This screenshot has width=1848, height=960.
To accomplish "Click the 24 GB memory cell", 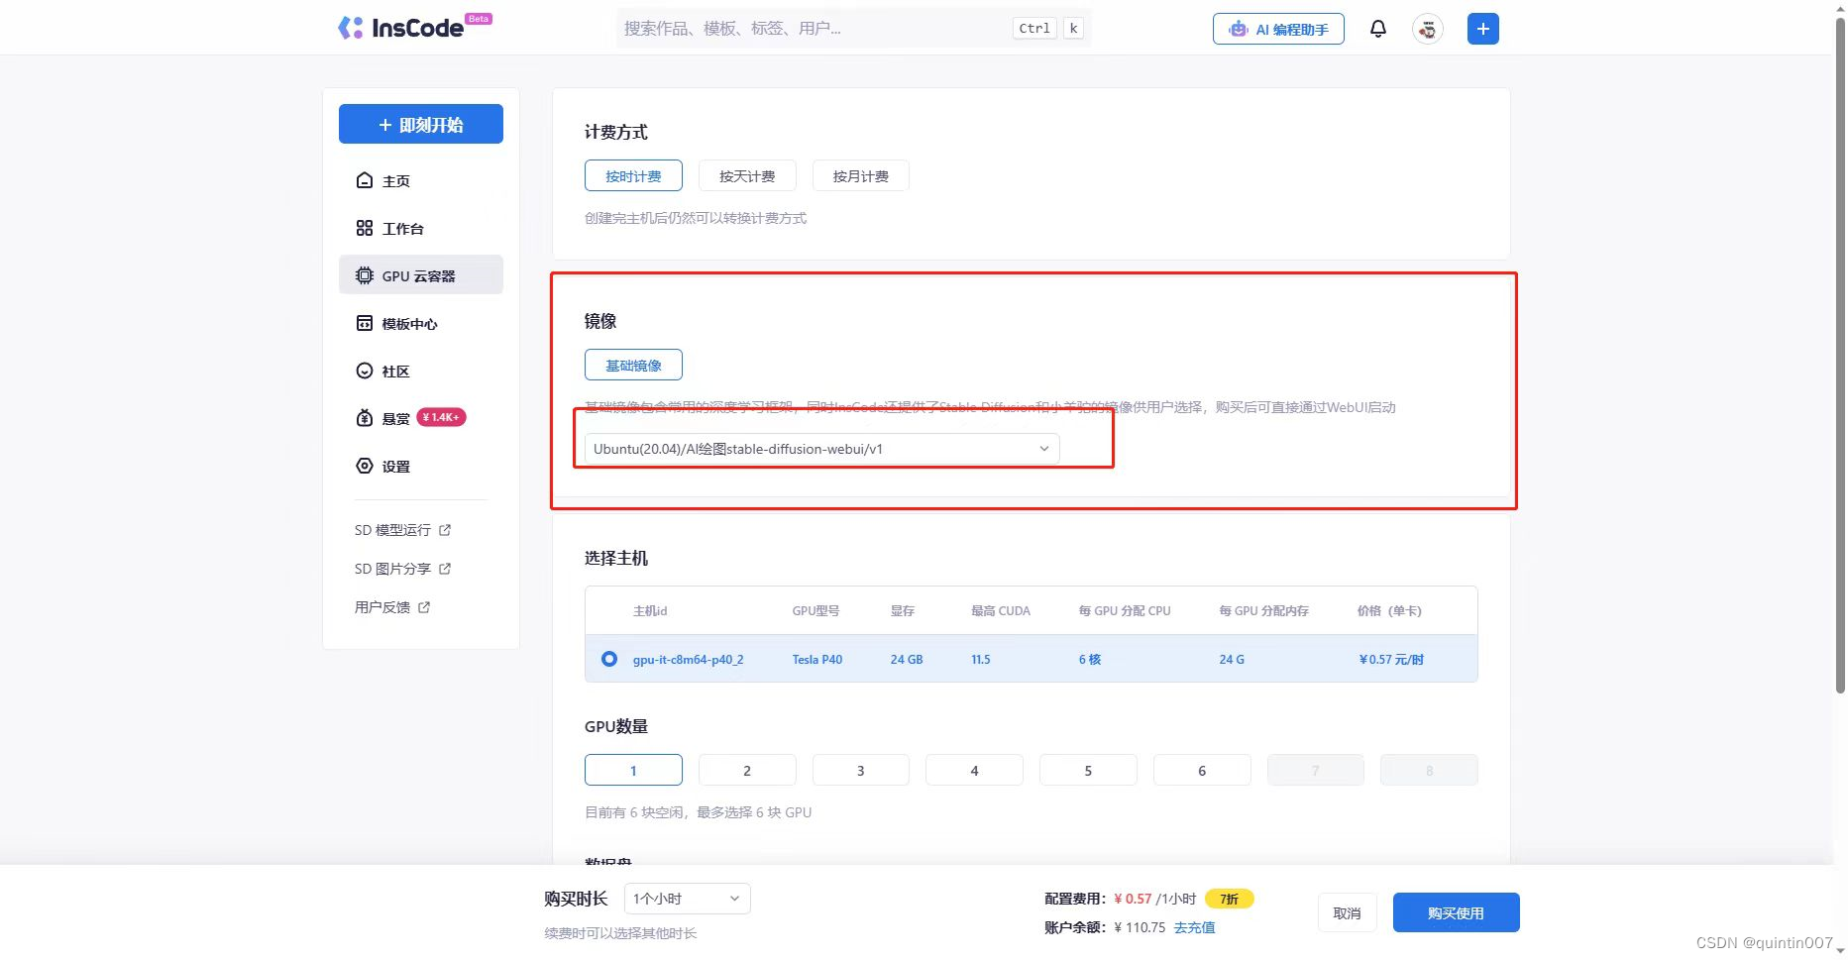I will pyautogui.click(x=906, y=659).
